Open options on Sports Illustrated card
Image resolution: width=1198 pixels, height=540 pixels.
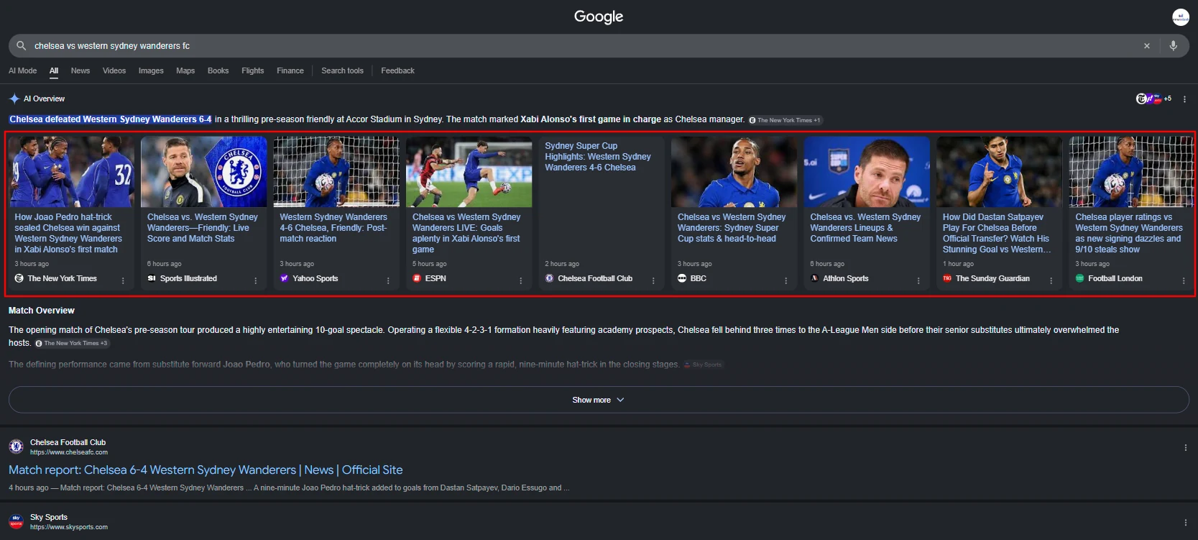pos(256,281)
